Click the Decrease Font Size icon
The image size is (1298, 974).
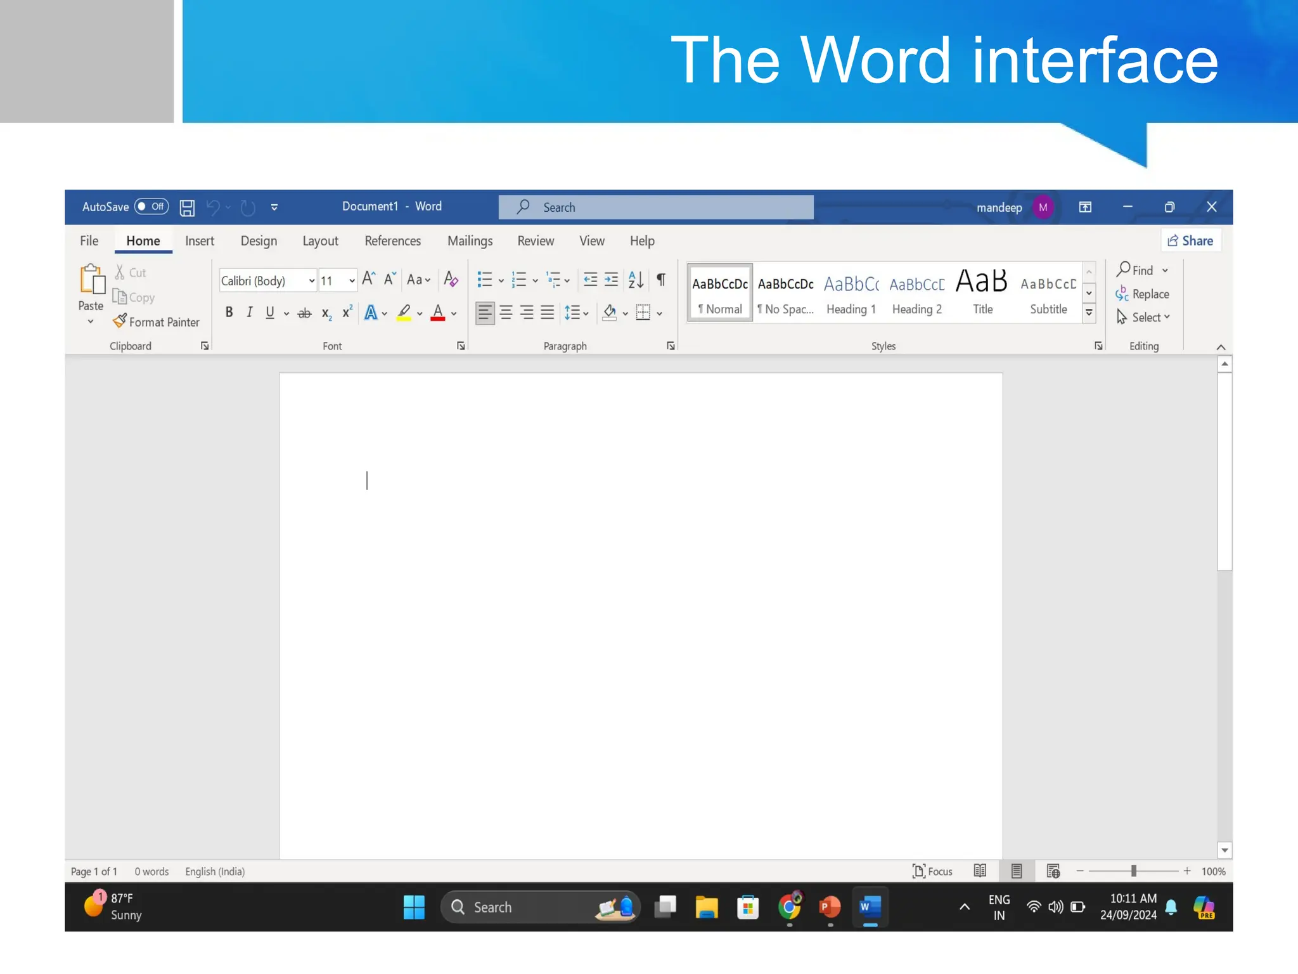[390, 279]
